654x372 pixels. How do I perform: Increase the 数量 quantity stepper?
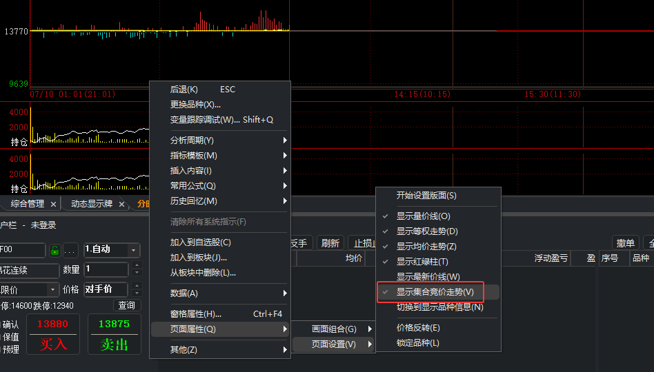click(x=137, y=265)
